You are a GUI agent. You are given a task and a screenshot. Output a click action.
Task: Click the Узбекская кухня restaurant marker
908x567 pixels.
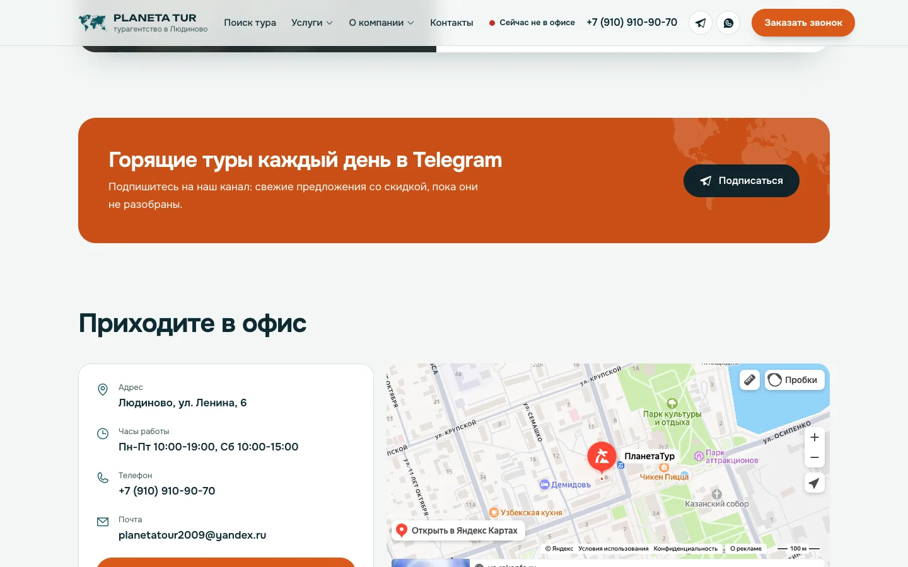[494, 513]
